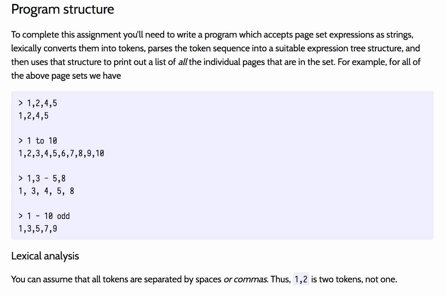The height and width of the screenshot is (296, 446).
Task: Click the input line > 1 - 10 odd
Action: click(x=44, y=216)
